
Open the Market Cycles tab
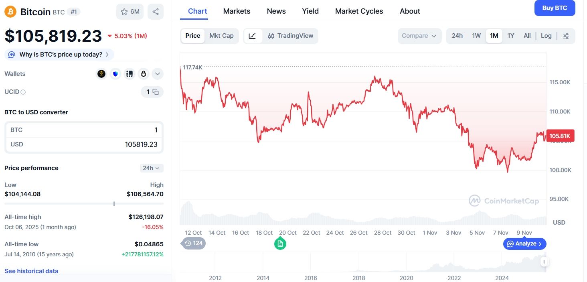point(359,11)
